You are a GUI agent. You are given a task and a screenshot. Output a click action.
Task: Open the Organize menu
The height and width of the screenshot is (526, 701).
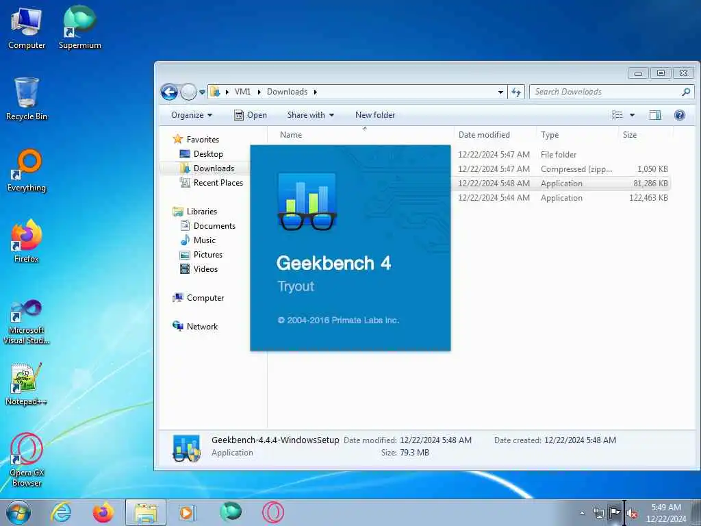coord(192,115)
